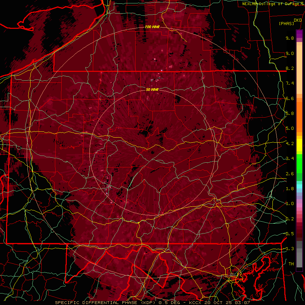This screenshot has height=305, width=305.
Task: Pick the yellow segment of the color bar
Action: 299,145
